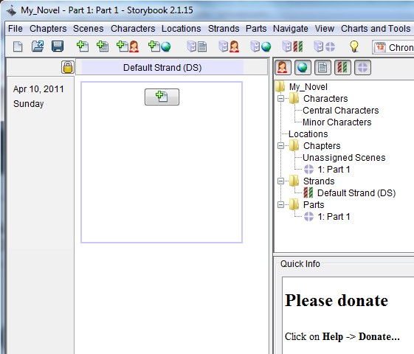Open the Chrono view dropdown

(x=393, y=47)
